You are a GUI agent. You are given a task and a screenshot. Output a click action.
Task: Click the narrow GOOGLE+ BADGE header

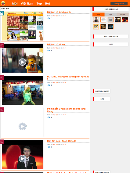[102, 91]
